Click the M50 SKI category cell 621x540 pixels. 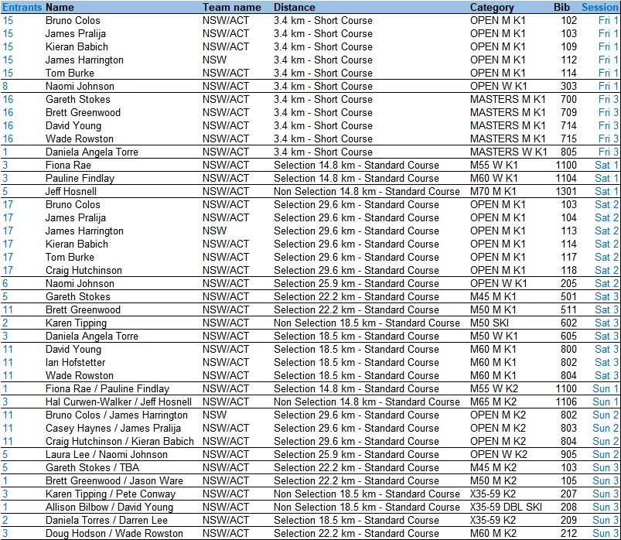(x=490, y=323)
